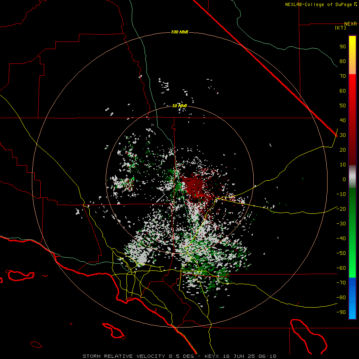Screen dimensions: 359x359
Task: Click the -20 legend value
Action: tap(341, 209)
